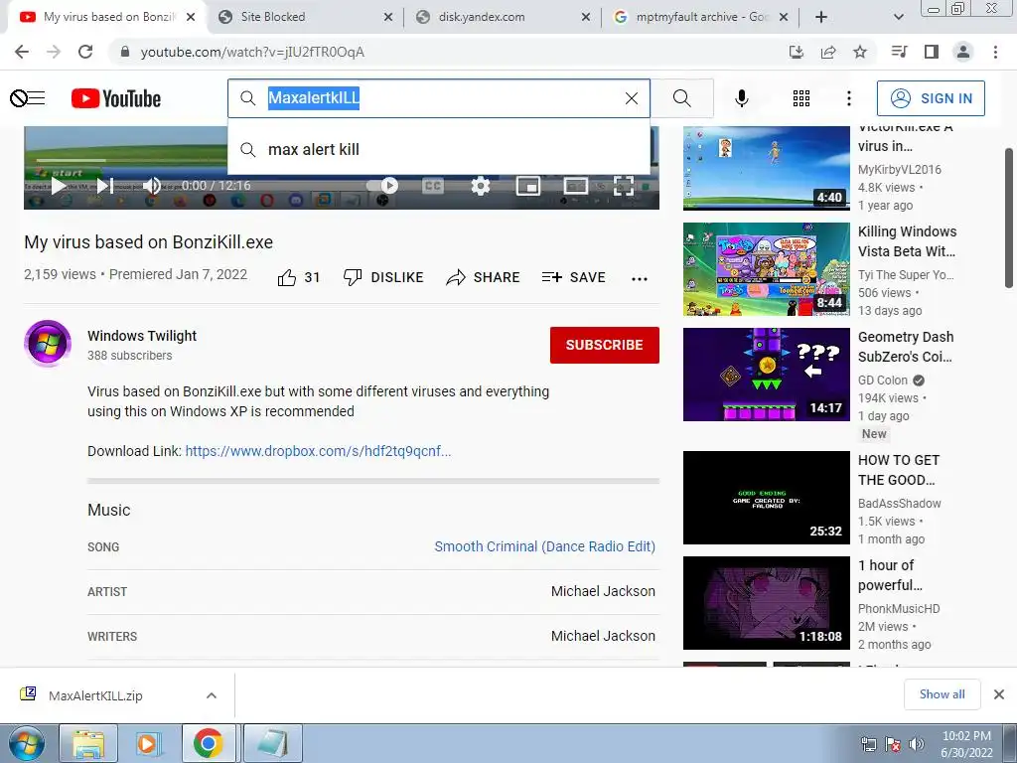
Task: Open the media control icon in Chrome toolbar
Action: pyautogui.click(x=899, y=52)
